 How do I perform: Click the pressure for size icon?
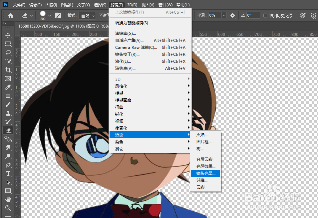(302, 16)
